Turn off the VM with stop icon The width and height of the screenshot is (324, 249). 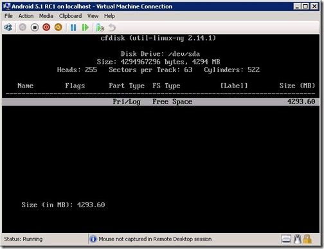[x=35, y=28]
